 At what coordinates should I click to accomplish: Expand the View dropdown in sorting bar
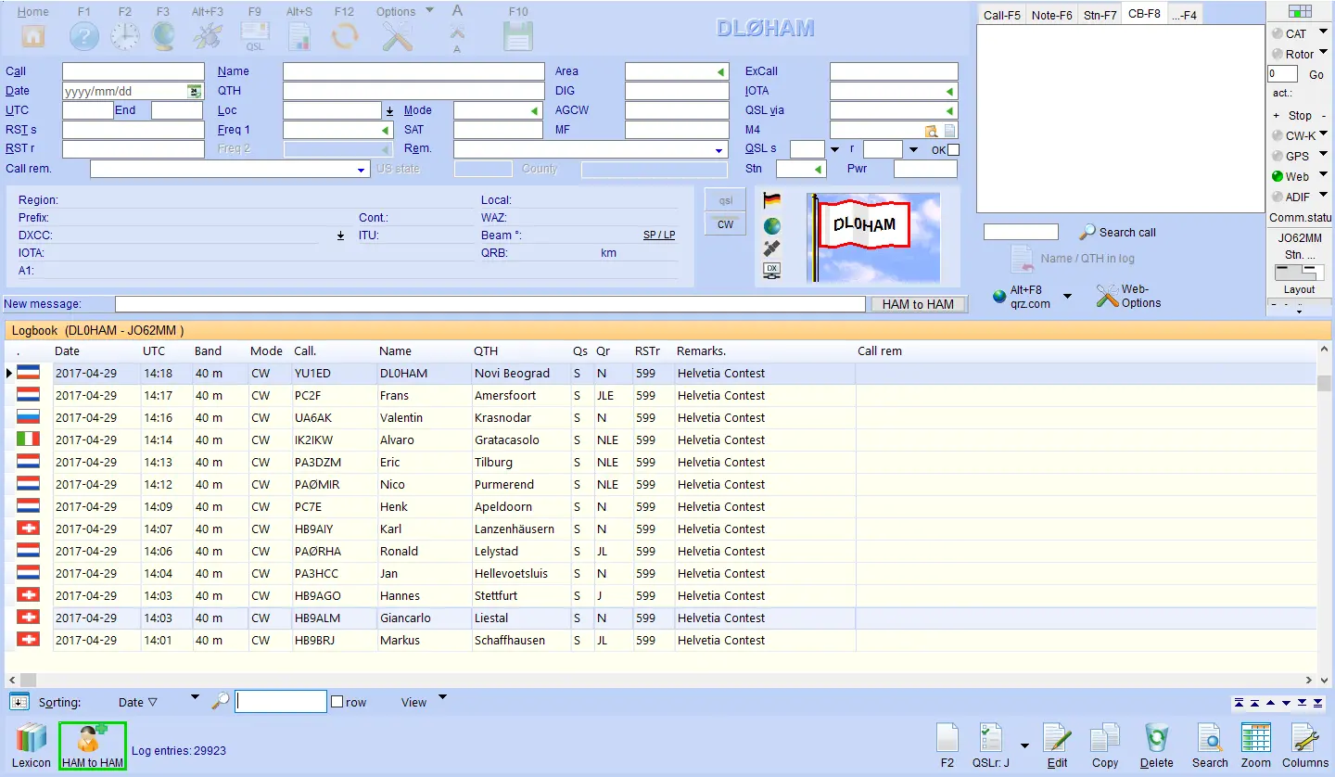pyautogui.click(x=442, y=697)
